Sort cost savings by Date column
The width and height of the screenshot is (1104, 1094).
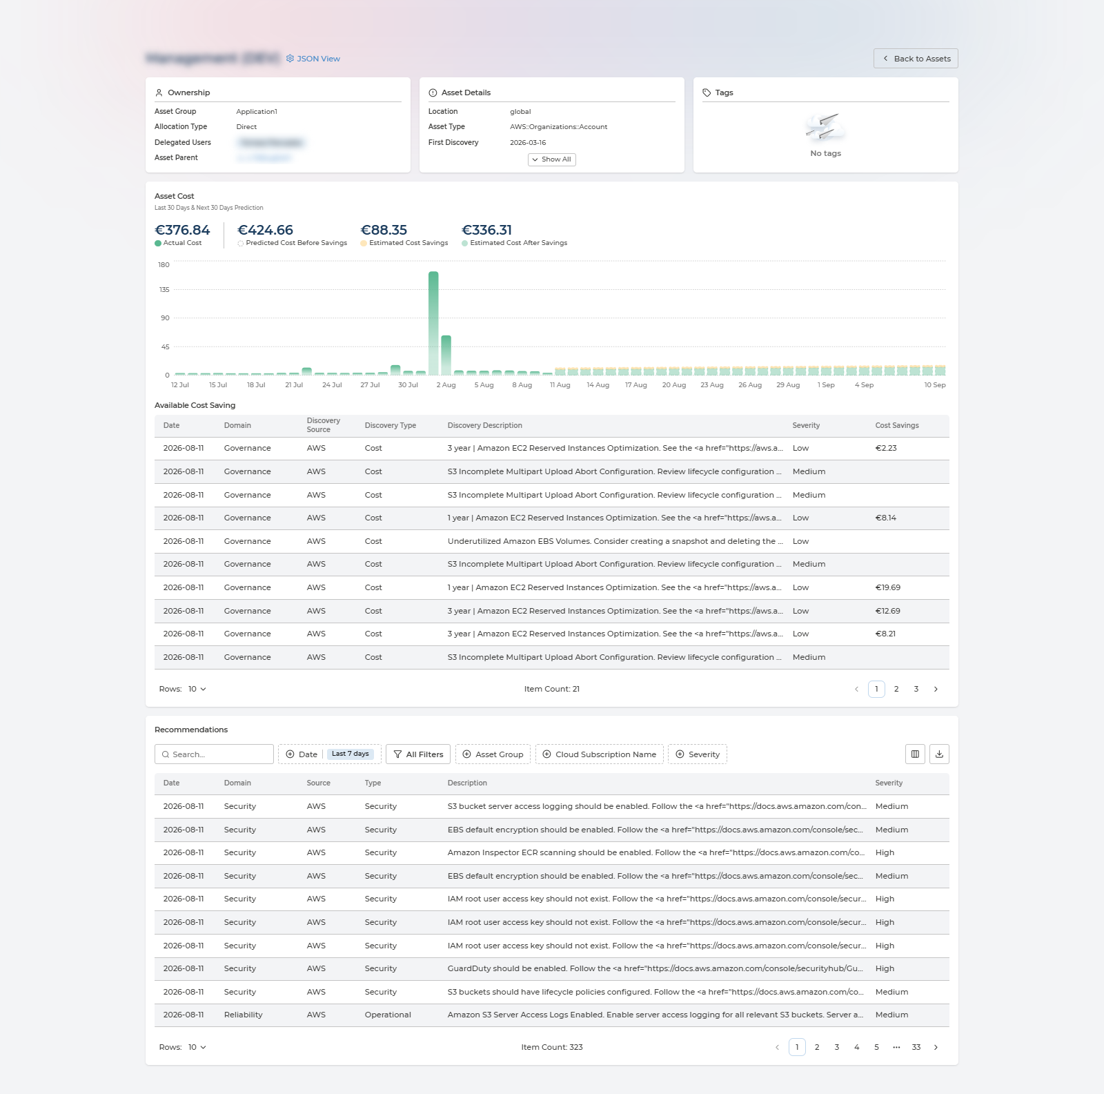tap(171, 426)
